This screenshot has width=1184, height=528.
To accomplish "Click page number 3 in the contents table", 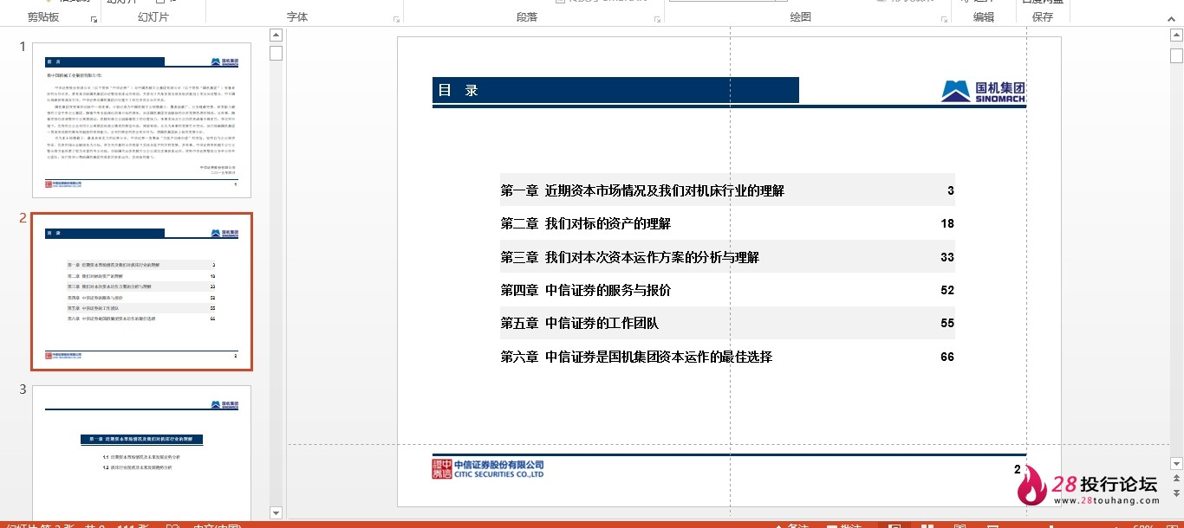I will click(x=950, y=190).
